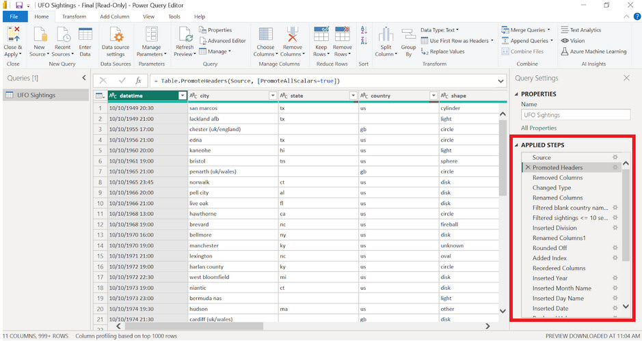Click Use First Row as Headers
This screenshot has width=642, height=341.
pos(457,40)
